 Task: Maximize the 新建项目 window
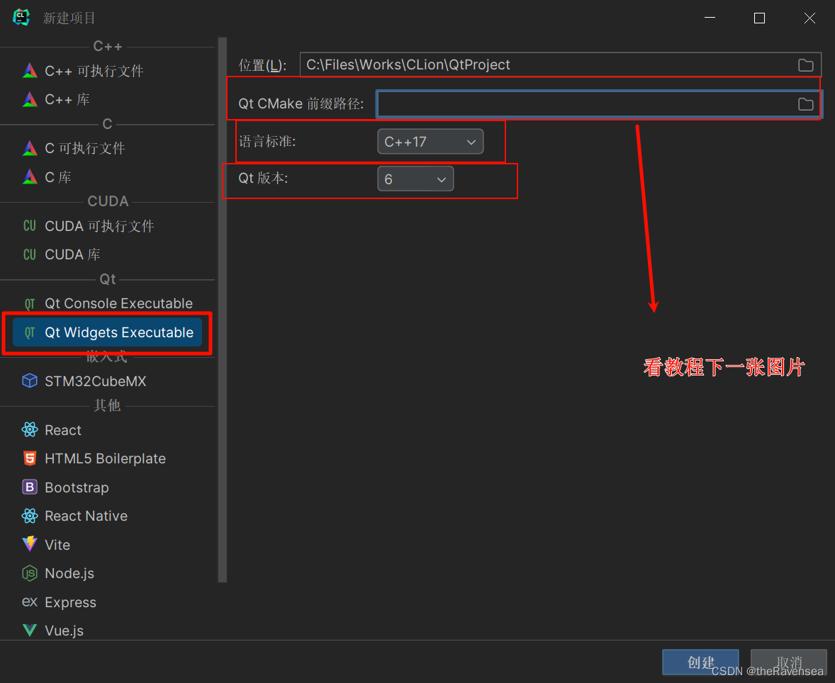[759, 18]
